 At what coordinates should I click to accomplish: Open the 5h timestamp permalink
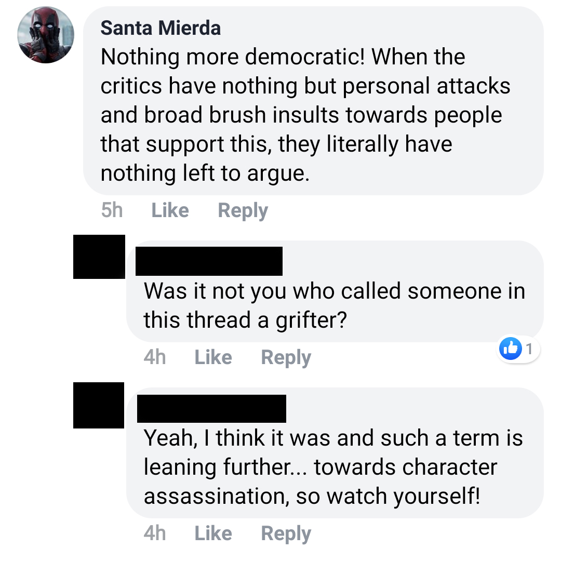[x=112, y=210]
